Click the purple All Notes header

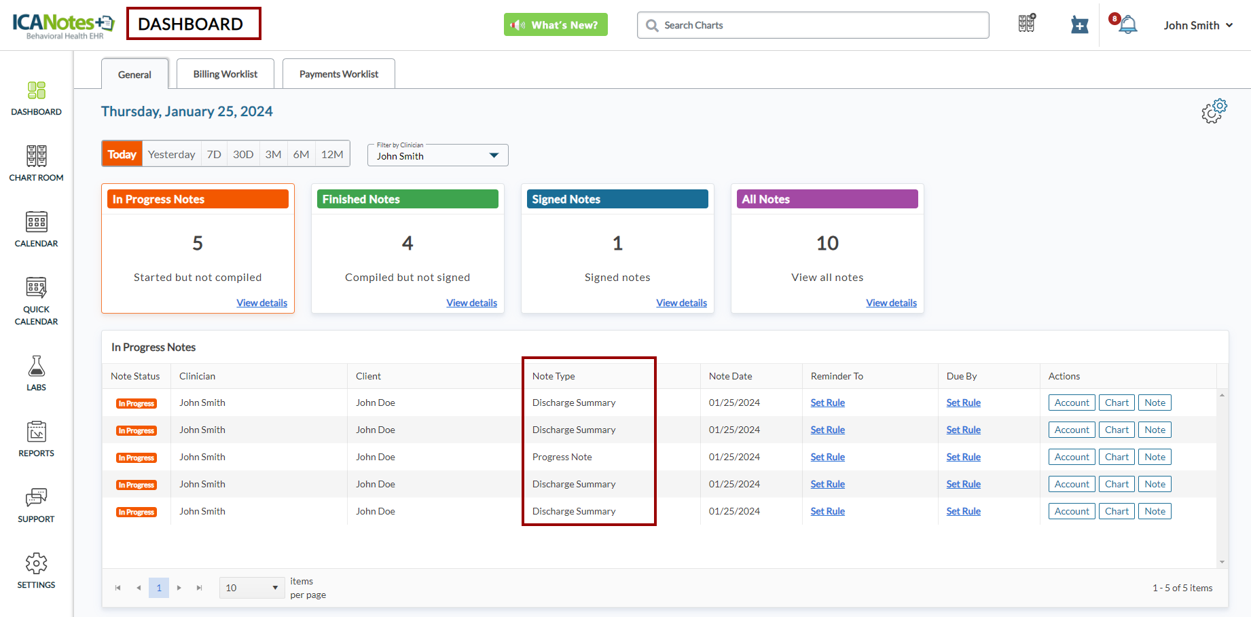click(x=827, y=199)
